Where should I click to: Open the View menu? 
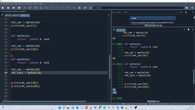[x=38, y=4]
